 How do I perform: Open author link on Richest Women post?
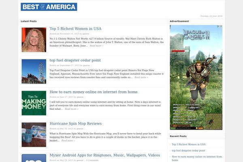(x=86, y=34)
